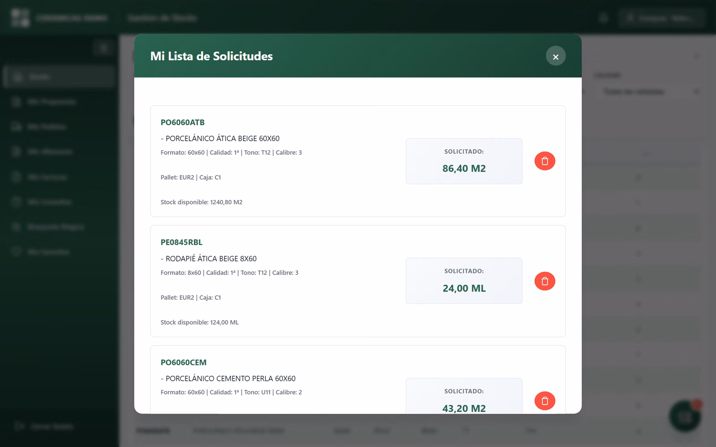This screenshot has width=716, height=447.
Task: Click Porcelánico Cemento Perla 60X60 description
Action: 228,379
